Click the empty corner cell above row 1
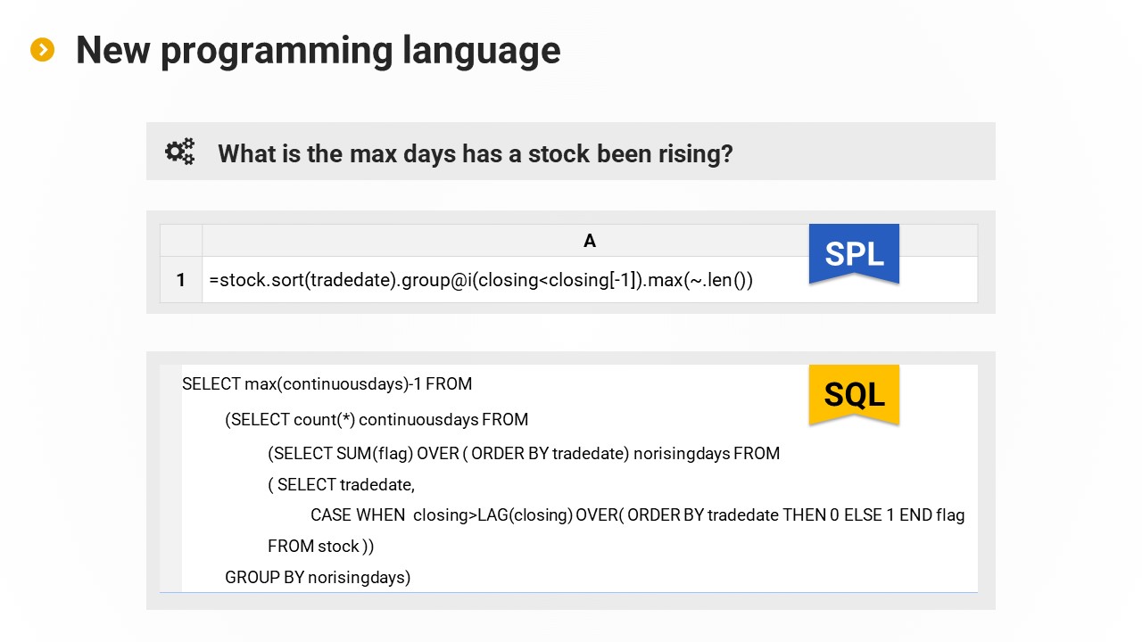Viewport: 1142px width, 642px height. (181, 241)
